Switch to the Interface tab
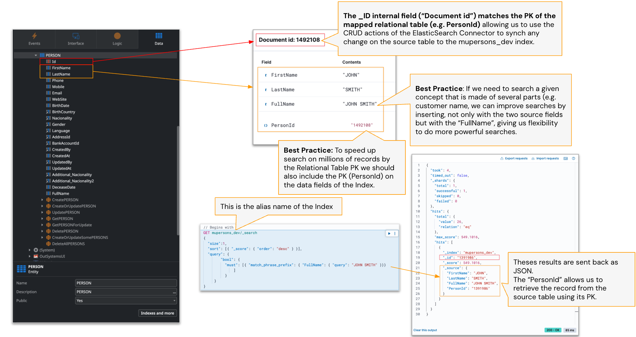636x337 pixels. click(x=75, y=38)
